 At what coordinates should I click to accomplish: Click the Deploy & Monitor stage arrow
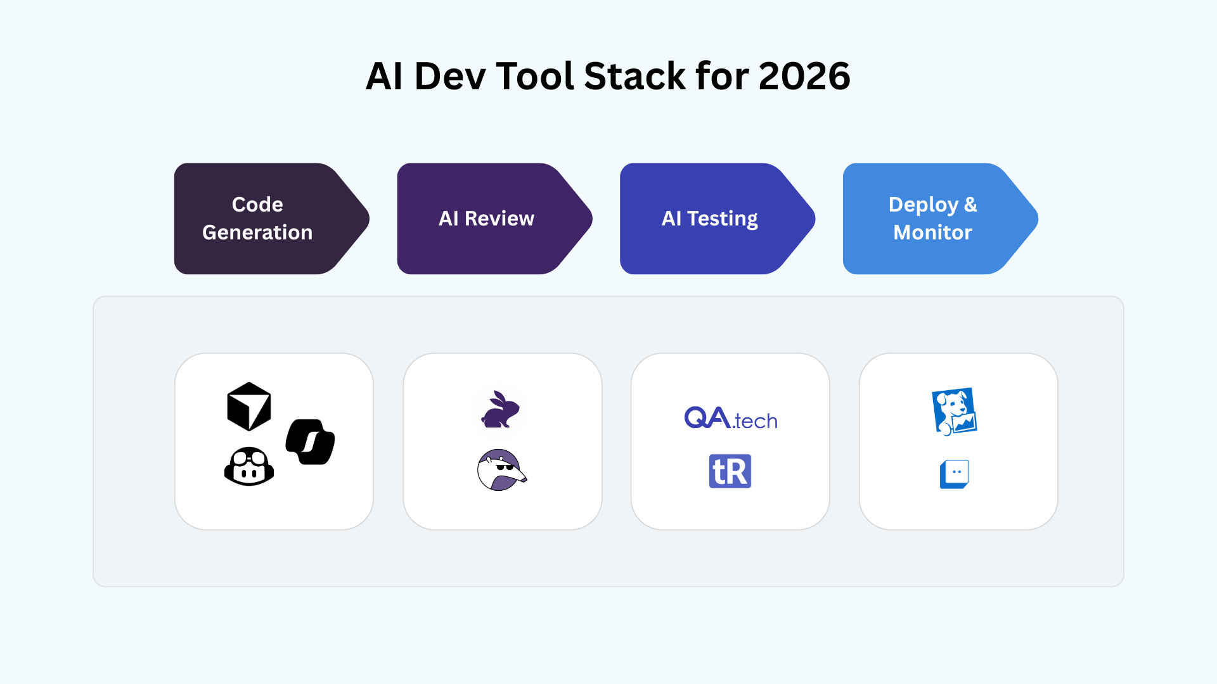(941, 218)
